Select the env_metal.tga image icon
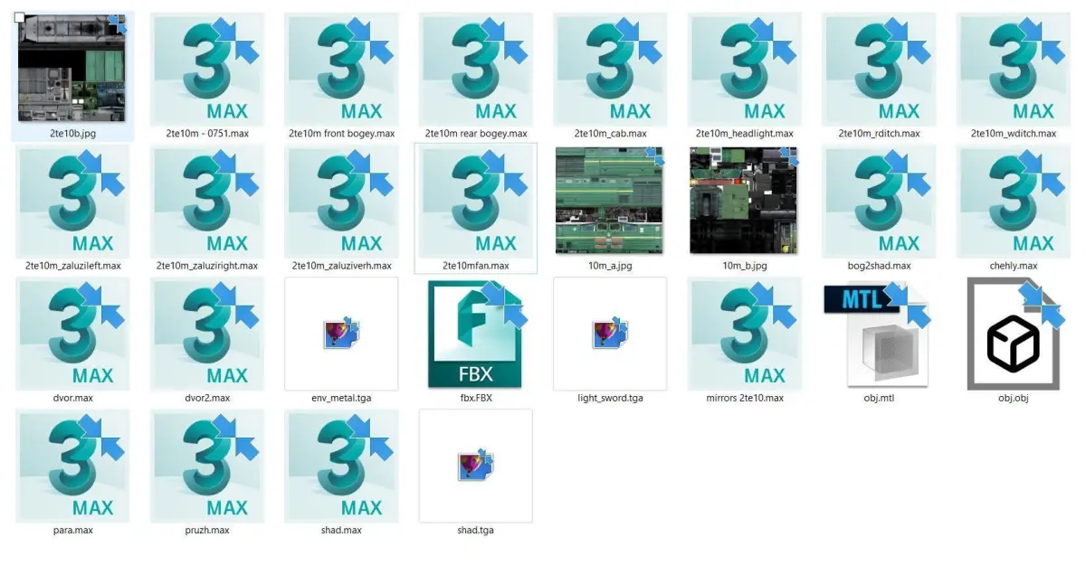The width and height of the screenshot is (1086, 584). point(341,334)
